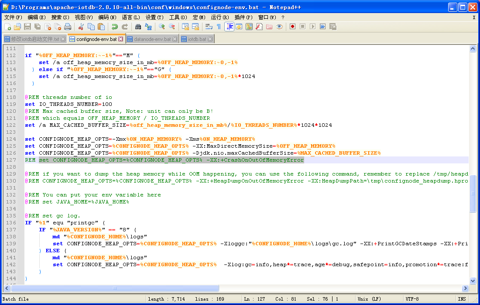
Task: Toggle word wrap in the toolbar
Action: click(x=209, y=27)
